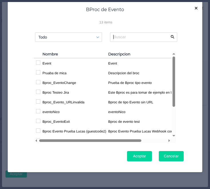Open the Todo filter dropdown
The image size is (210, 189).
pyautogui.click(x=68, y=37)
